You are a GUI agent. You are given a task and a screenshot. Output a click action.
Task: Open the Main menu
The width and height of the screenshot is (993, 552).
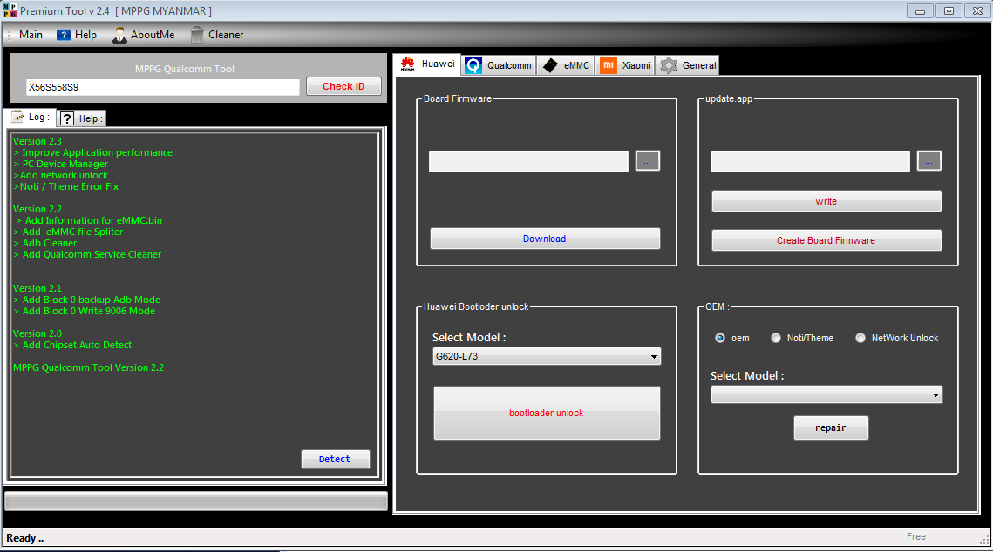[x=31, y=34]
